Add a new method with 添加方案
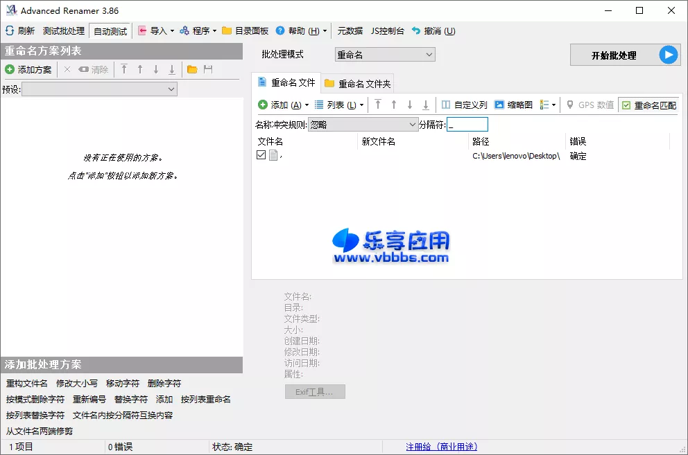The width and height of the screenshot is (688, 455). pyautogui.click(x=30, y=69)
